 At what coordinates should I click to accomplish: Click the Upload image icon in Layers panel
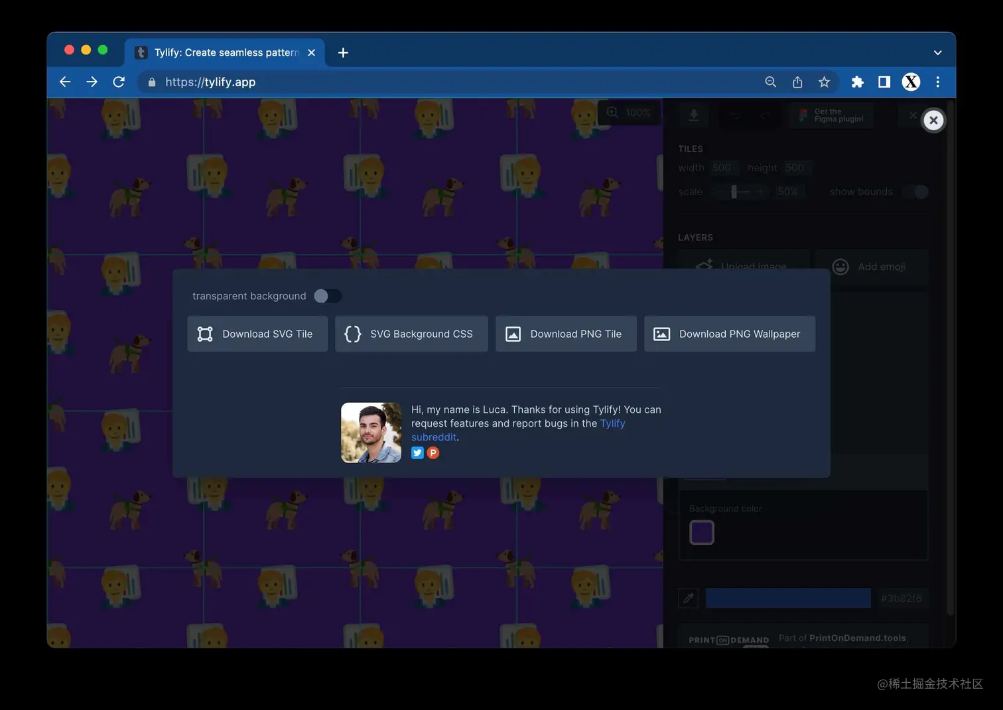(704, 266)
